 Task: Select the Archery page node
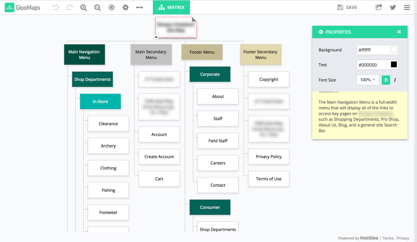tap(108, 146)
